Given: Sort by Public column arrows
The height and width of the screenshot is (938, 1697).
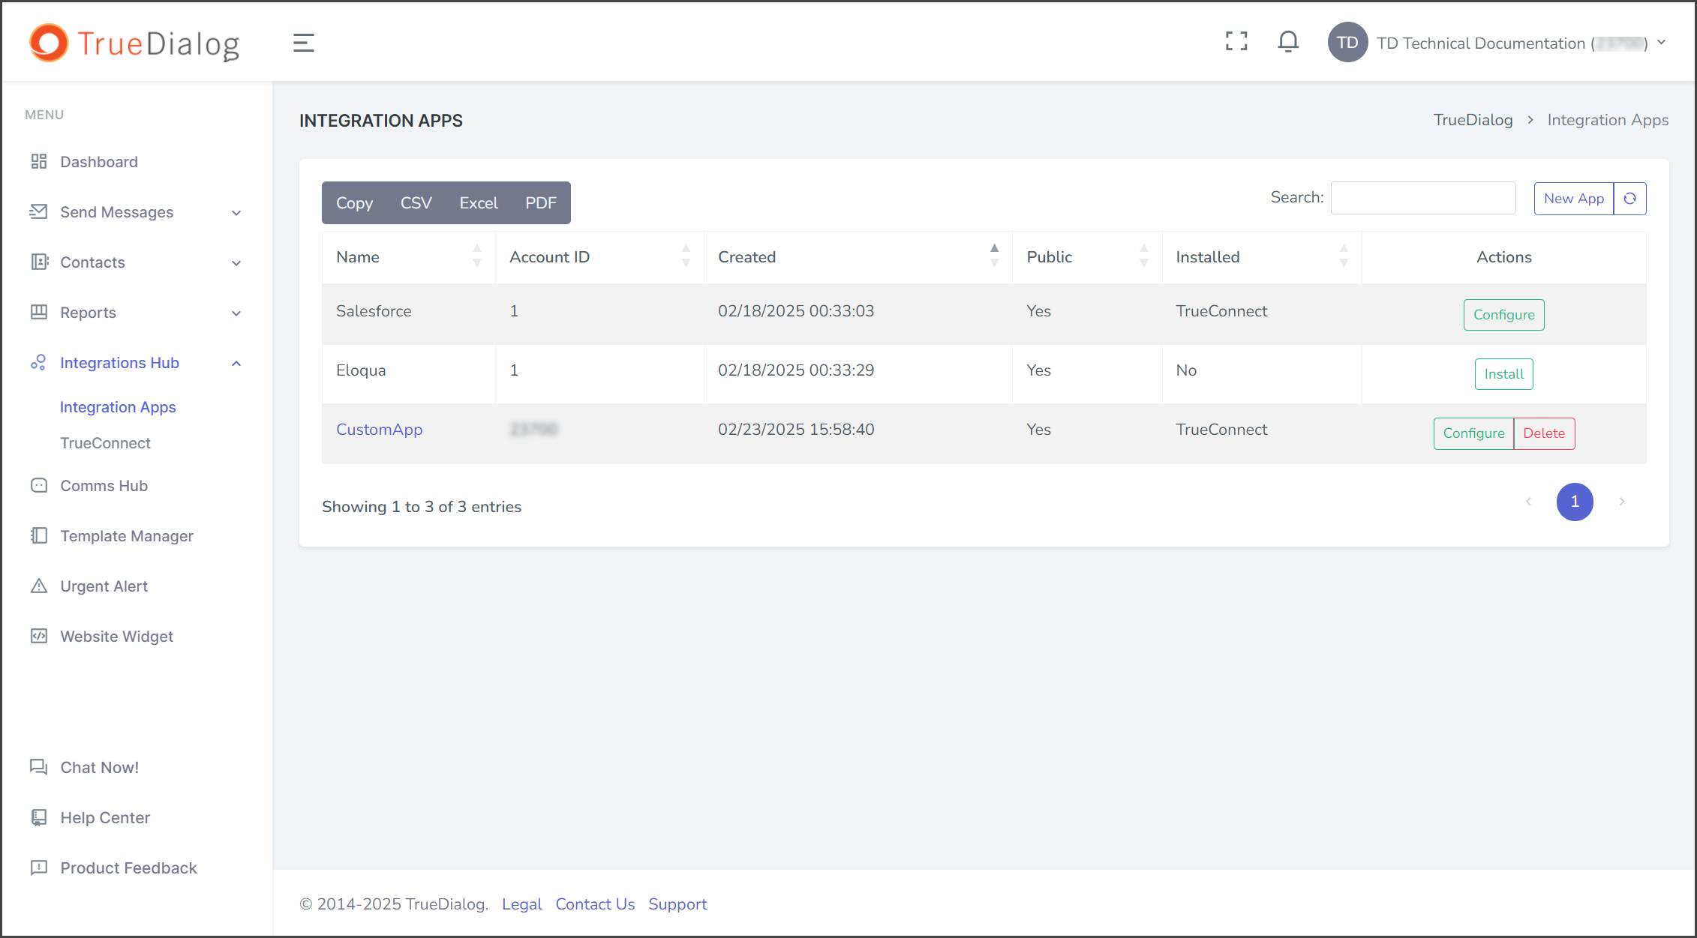Looking at the screenshot, I should click(1144, 256).
